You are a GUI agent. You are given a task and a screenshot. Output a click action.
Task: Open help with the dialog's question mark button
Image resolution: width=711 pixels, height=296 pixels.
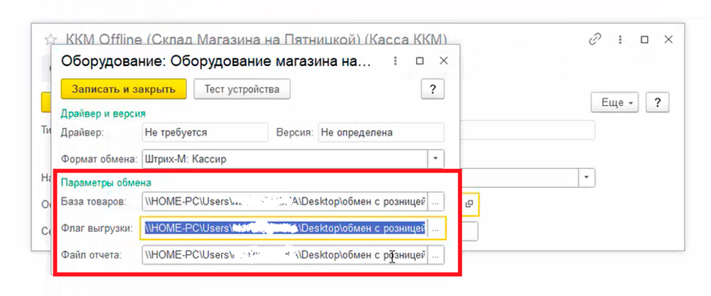coord(432,89)
